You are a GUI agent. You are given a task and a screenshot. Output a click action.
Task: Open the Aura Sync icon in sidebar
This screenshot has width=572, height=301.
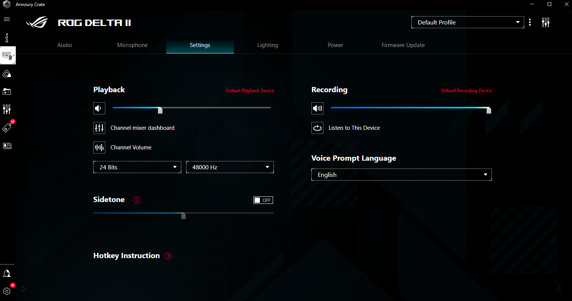(x=7, y=74)
